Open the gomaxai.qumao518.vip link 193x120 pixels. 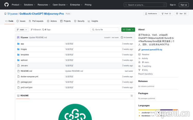(x=152, y=49)
